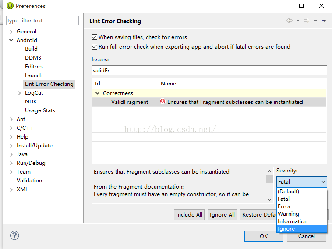Select the Launch item under Android

click(34, 75)
